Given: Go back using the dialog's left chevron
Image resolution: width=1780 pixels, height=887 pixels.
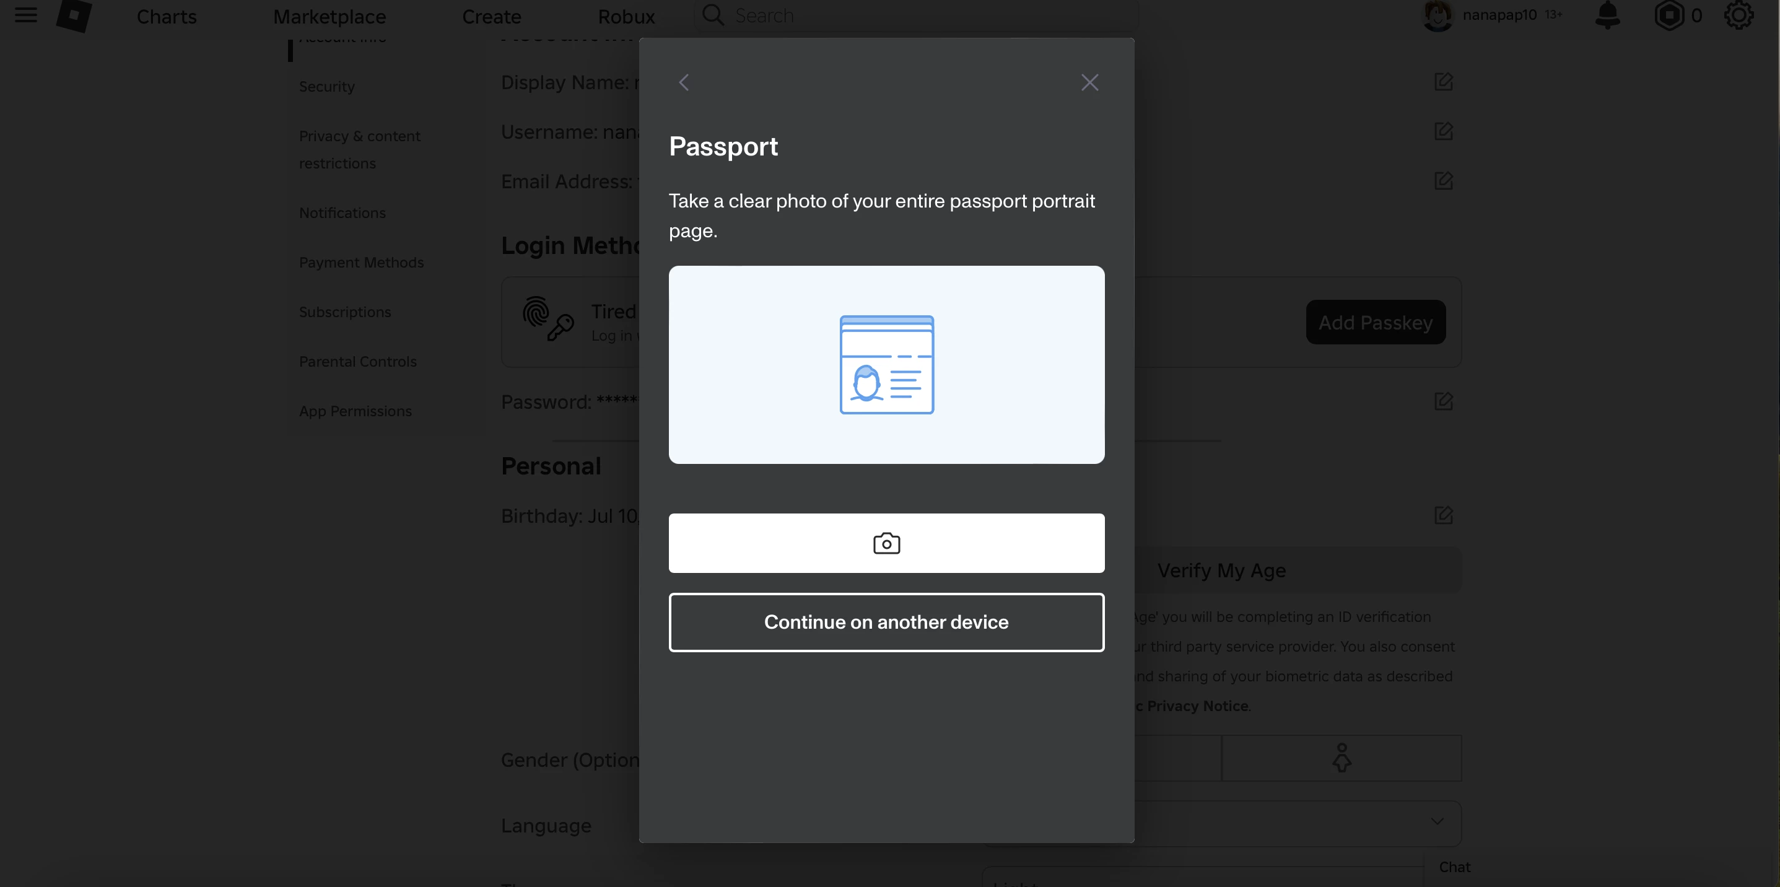Looking at the screenshot, I should 684,83.
